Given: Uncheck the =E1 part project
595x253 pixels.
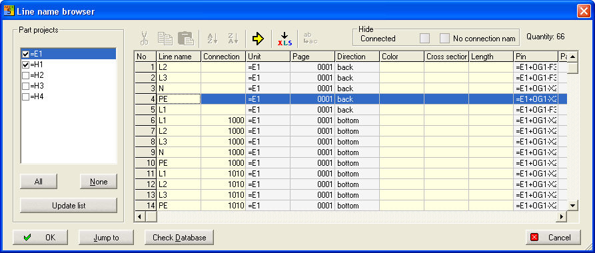Looking at the screenshot, I should pyautogui.click(x=26, y=54).
